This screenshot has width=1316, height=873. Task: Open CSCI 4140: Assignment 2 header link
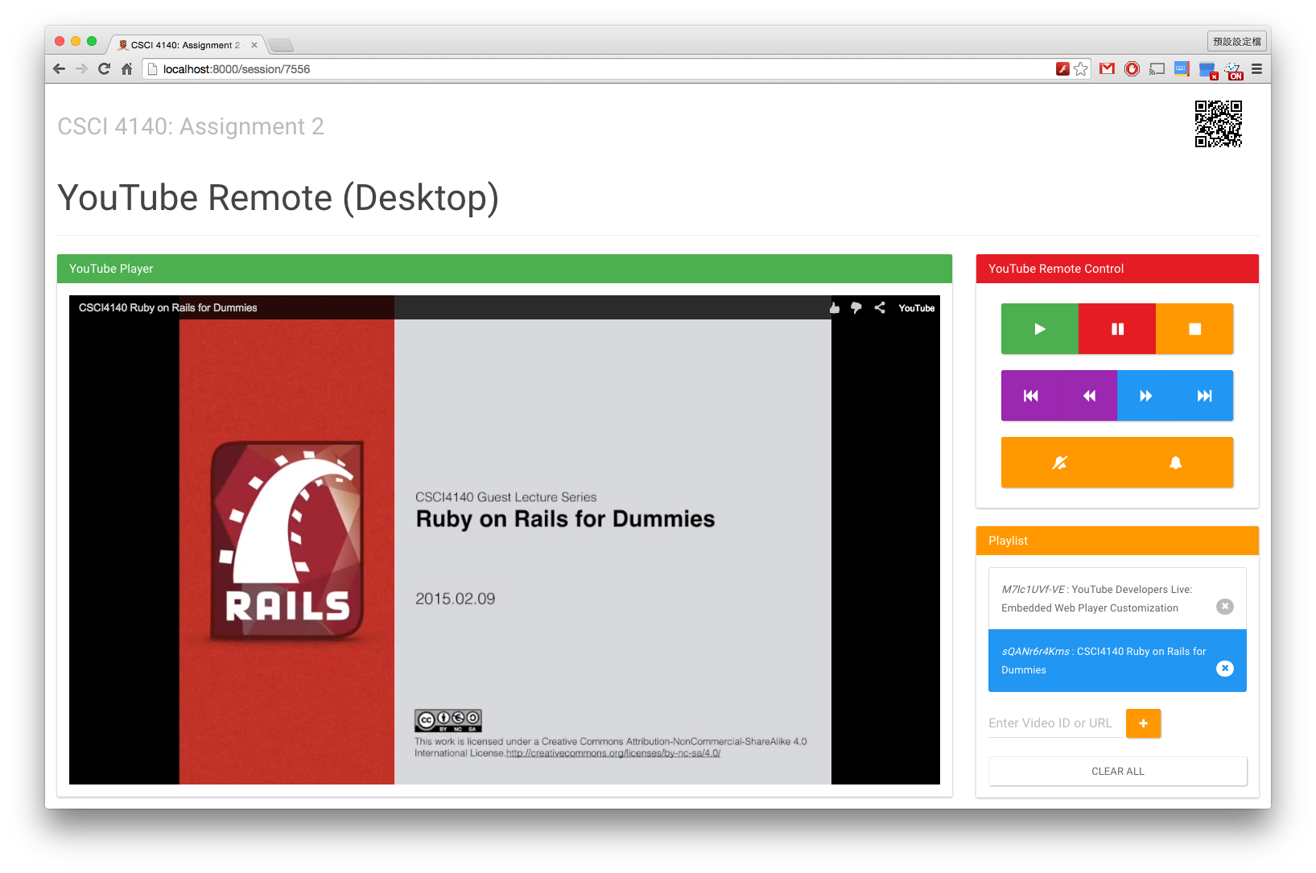191,126
